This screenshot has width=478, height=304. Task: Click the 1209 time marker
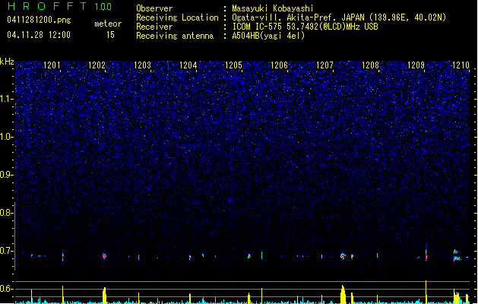pos(416,65)
